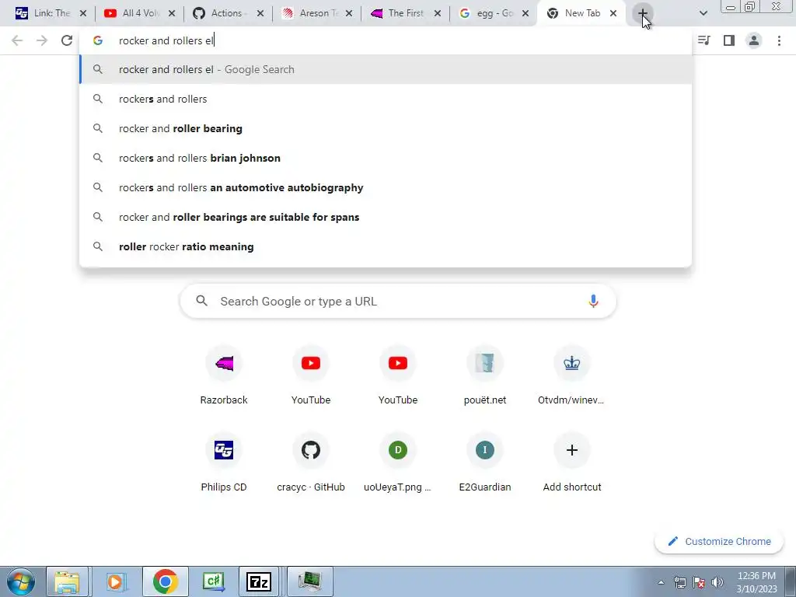Click the new tab plus button
The image size is (796, 597).
643,13
